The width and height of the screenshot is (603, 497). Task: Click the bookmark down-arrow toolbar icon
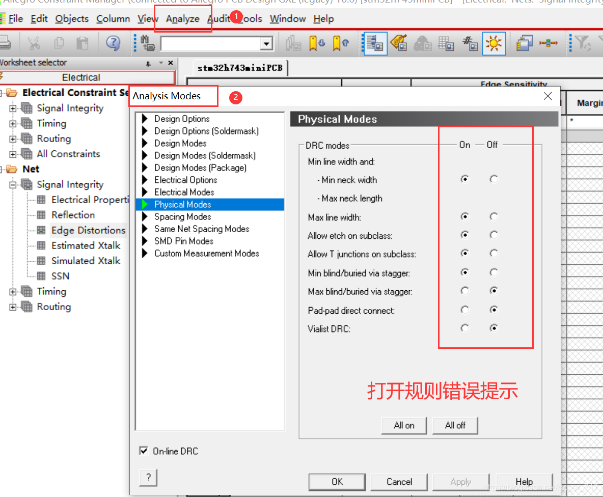[x=317, y=44]
